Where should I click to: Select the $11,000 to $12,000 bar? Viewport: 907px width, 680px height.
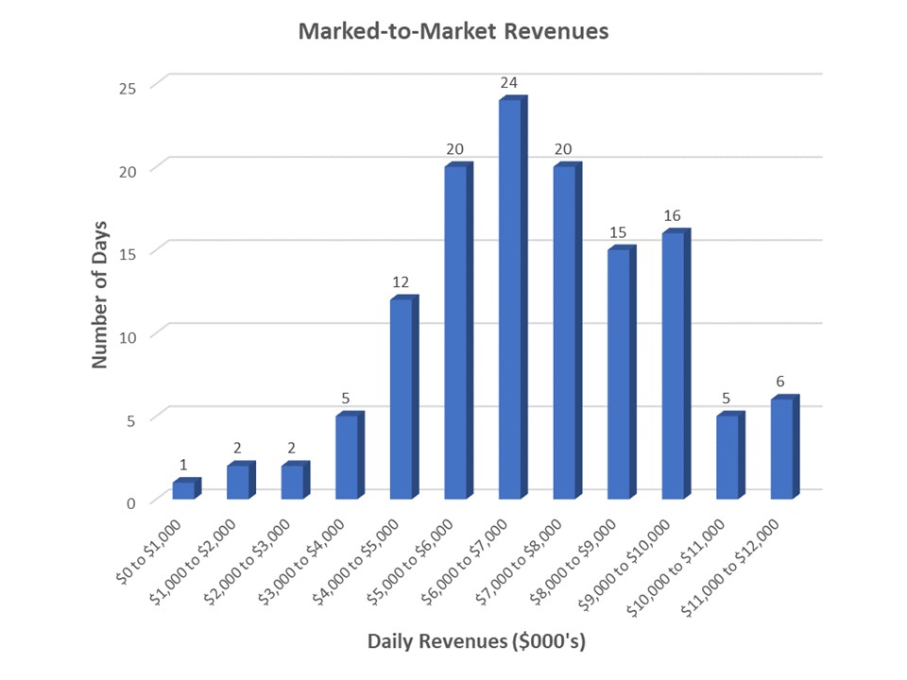[x=781, y=449]
